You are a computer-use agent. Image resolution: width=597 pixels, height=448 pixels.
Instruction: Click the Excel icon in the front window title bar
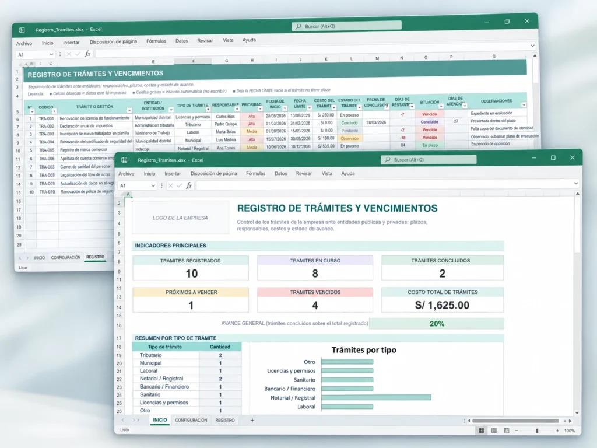click(x=124, y=160)
